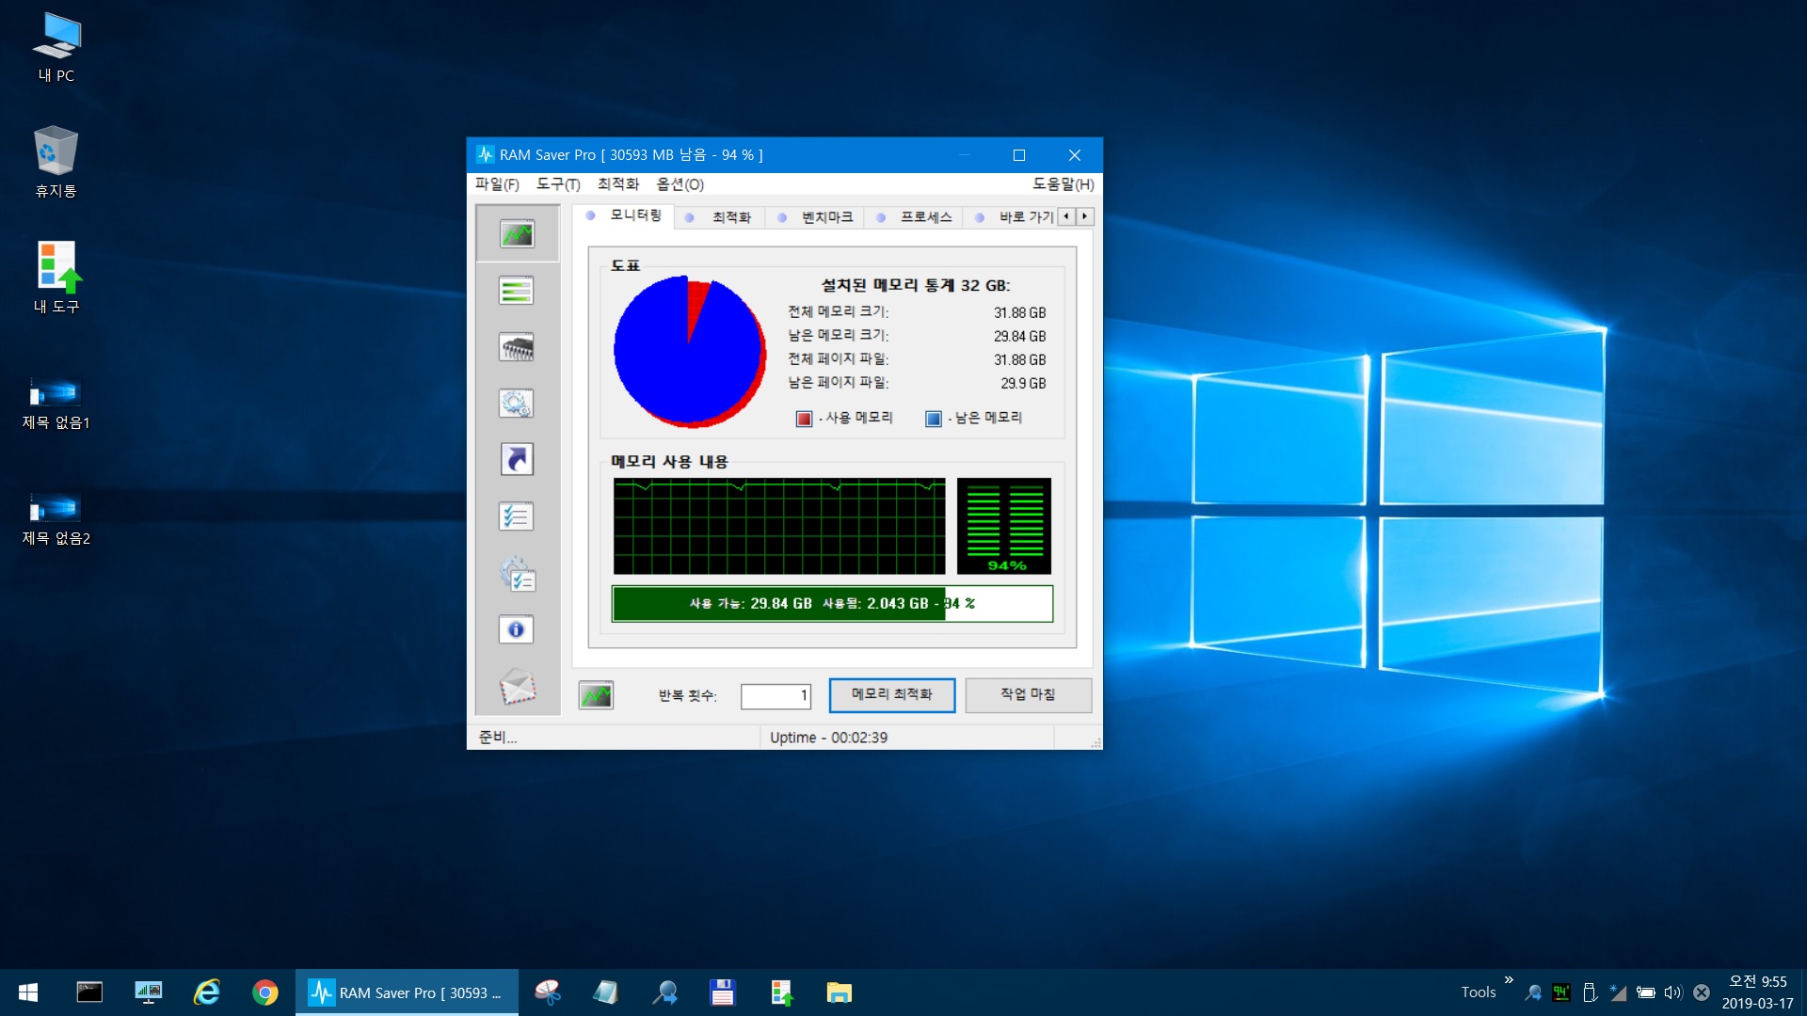This screenshot has width=1807, height=1016.
Task: Select the monitoring graph sidebar icon
Action: tap(517, 234)
